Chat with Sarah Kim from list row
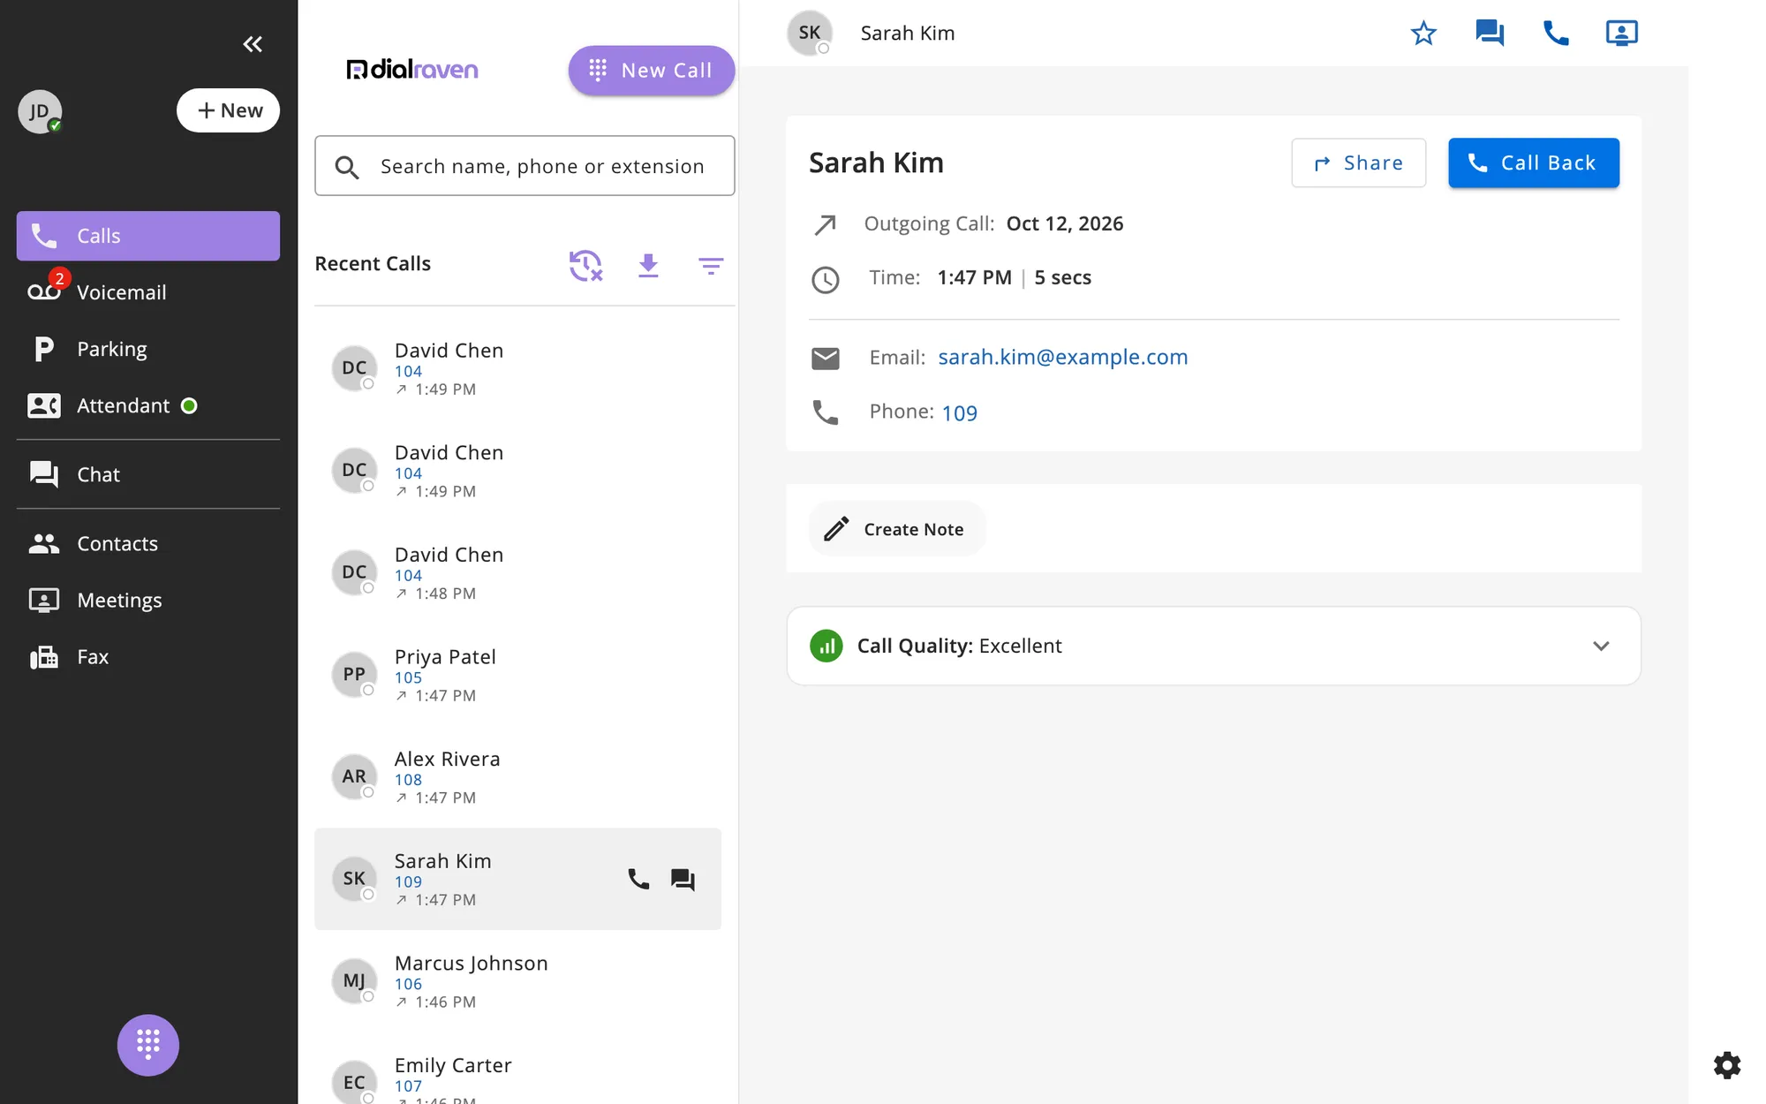This screenshot has height=1104, width=1766. tap(683, 879)
